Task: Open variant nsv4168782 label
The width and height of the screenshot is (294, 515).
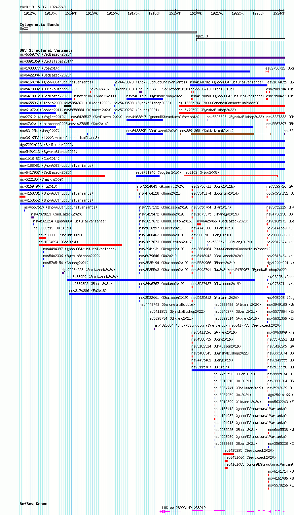Action: click(x=227, y=82)
